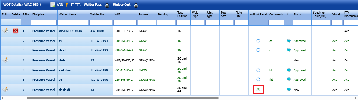Select welder number TIL-W-0189
Screen dimensions: 359x101
[99, 71]
